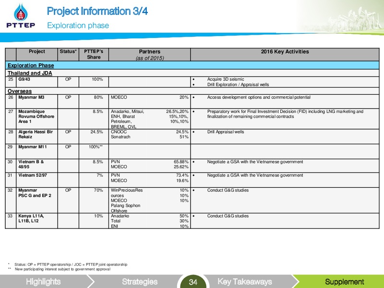Click 'Palang Sophon' partner entry

[125, 205]
